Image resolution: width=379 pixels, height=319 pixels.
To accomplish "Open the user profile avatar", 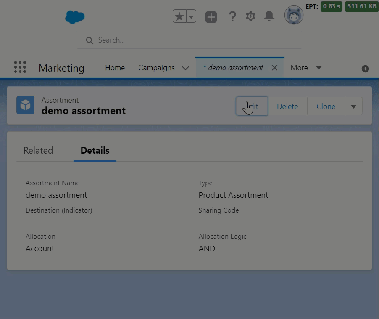I will (294, 16).
